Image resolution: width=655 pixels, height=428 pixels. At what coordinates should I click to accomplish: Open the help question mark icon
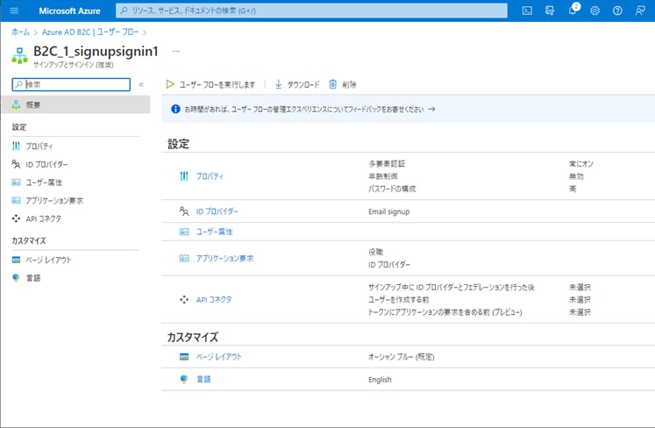pos(617,11)
